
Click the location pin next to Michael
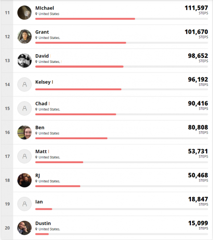coord(37,14)
